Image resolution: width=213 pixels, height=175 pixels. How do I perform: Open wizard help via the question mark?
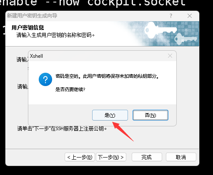171,16
